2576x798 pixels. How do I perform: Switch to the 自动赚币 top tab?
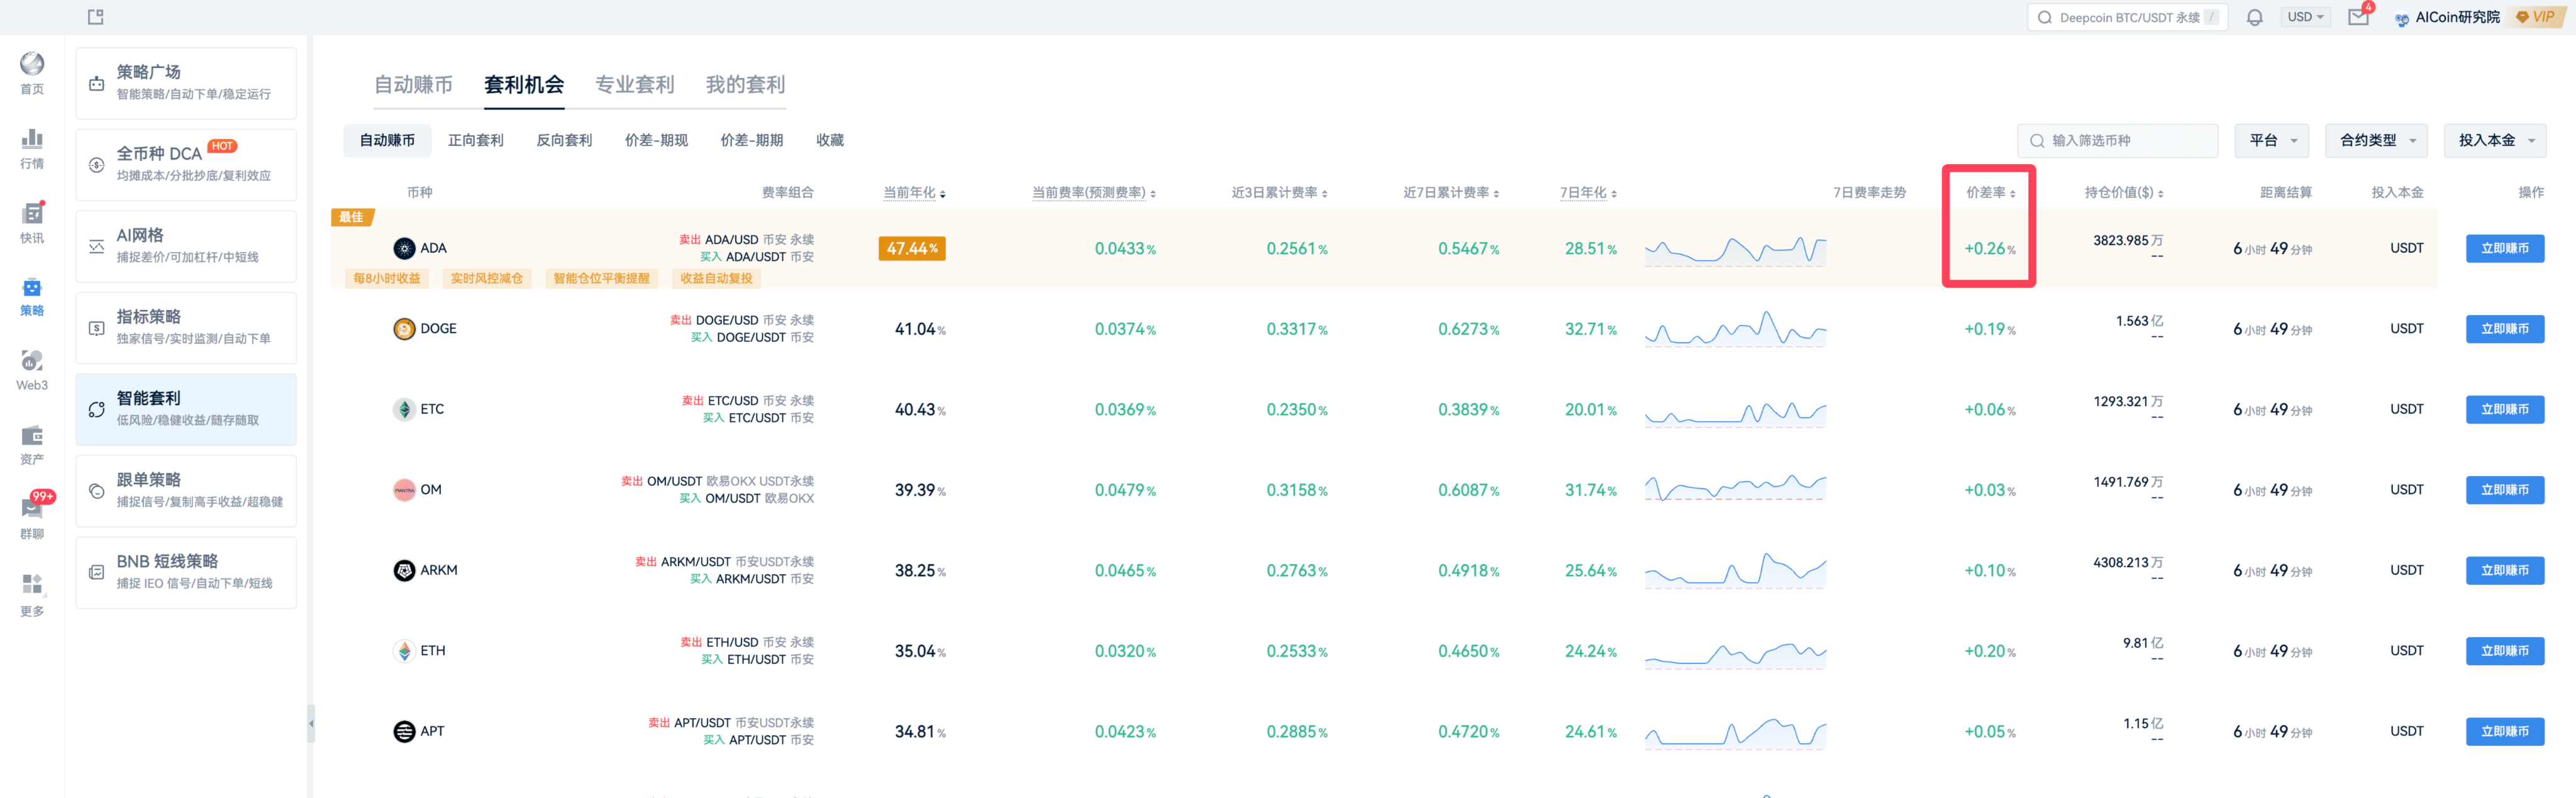click(x=413, y=85)
